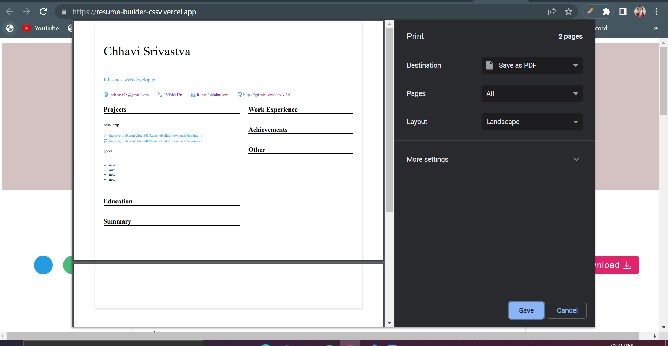The height and width of the screenshot is (346, 668).
Task: Click the Save button in the print dialog
Action: coord(526,310)
